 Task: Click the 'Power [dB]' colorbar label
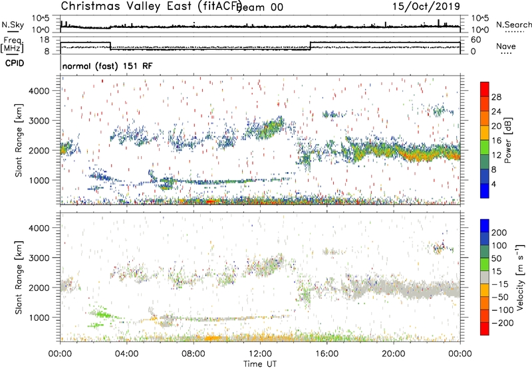pyautogui.click(x=508, y=140)
